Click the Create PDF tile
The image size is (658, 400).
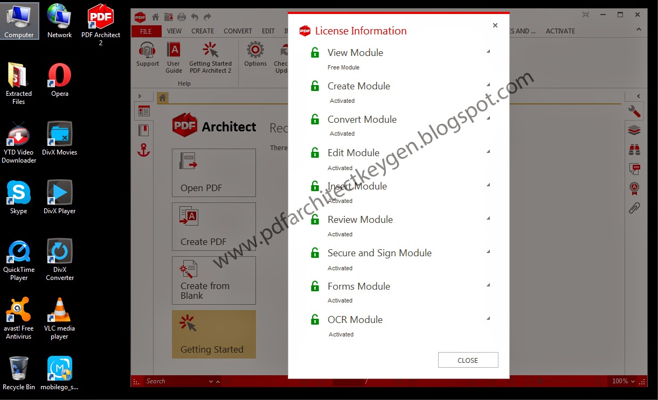coord(214,227)
